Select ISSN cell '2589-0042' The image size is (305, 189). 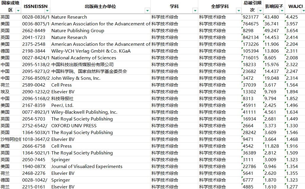36,85
